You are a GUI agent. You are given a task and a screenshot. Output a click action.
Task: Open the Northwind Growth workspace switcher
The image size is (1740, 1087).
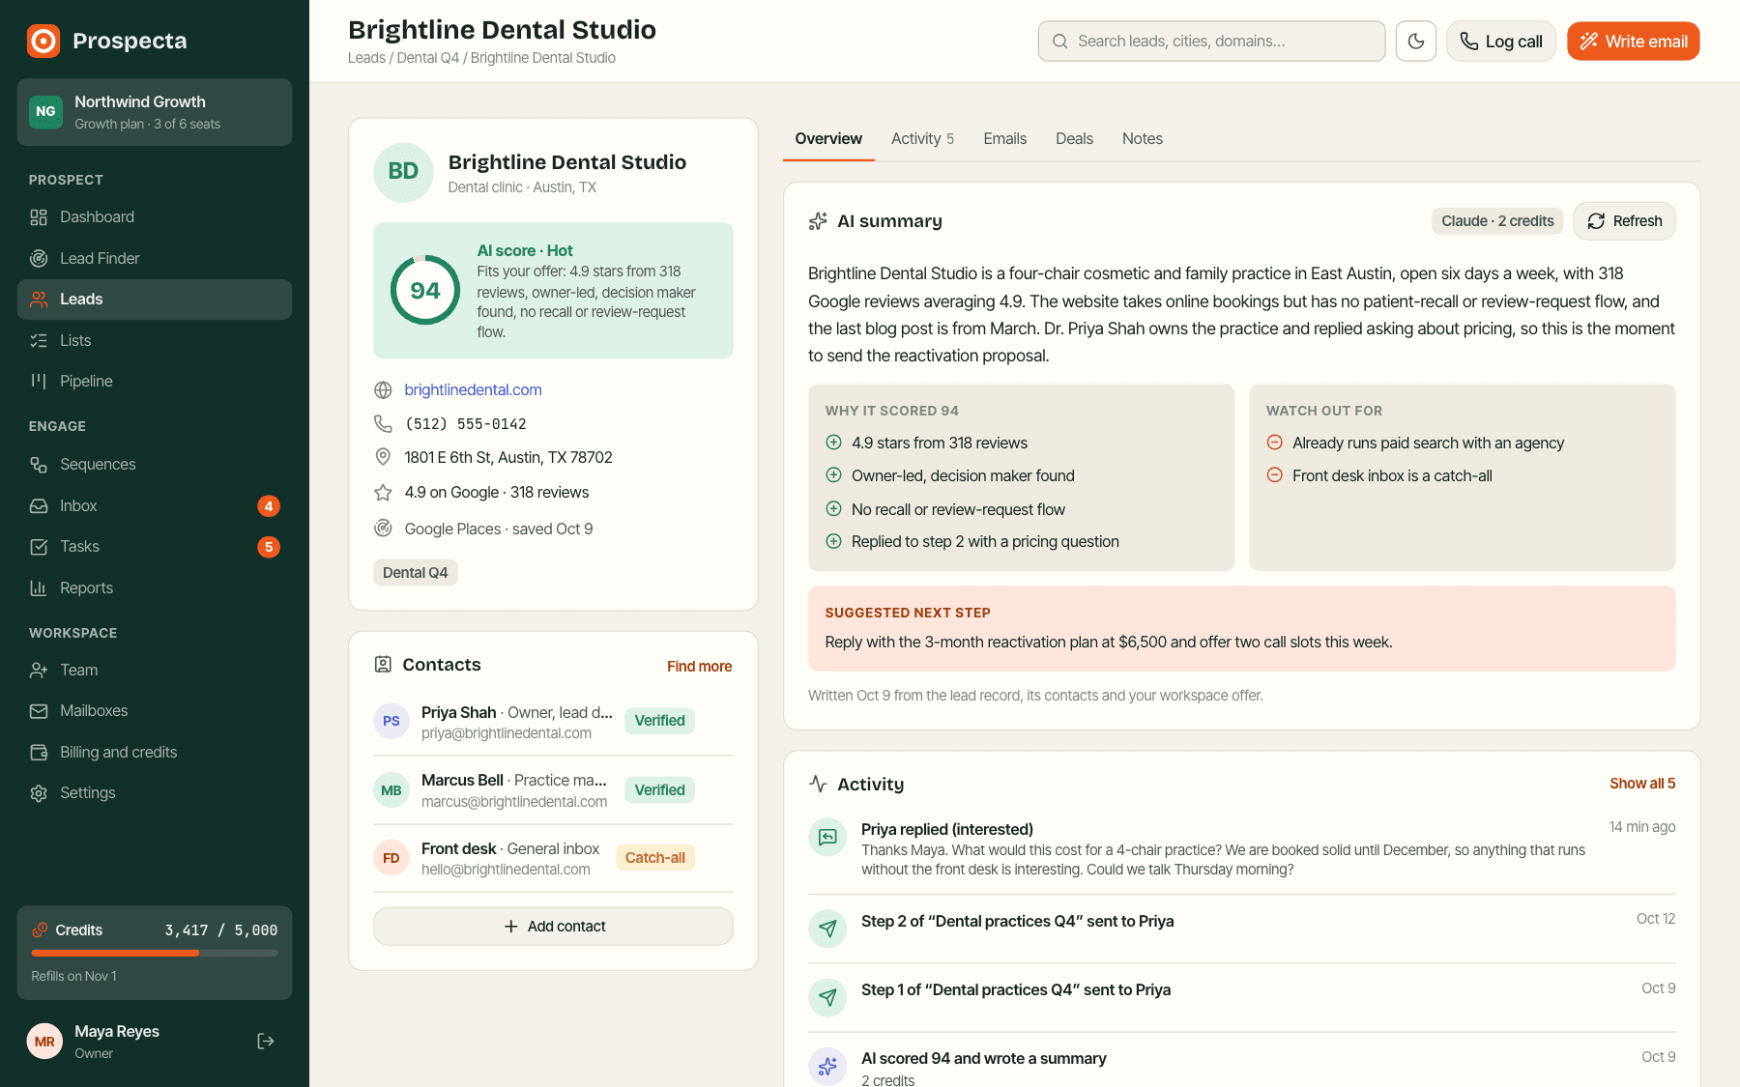pyautogui.click(x=155, y=112)
